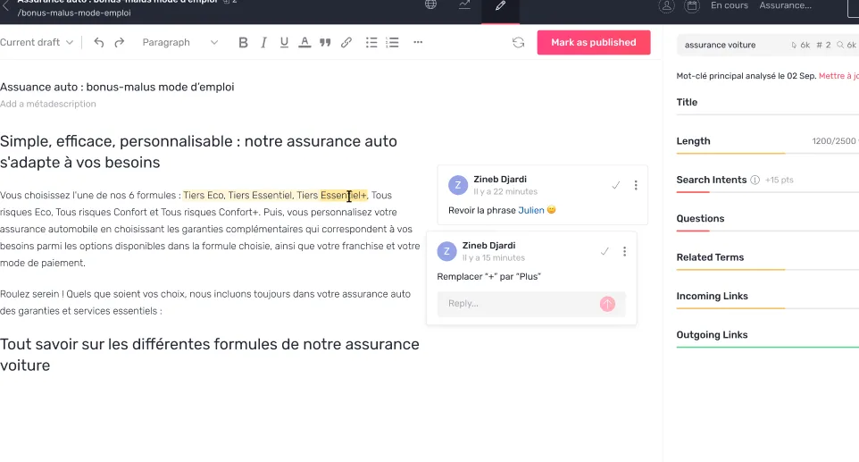Click the title Assuance auto : bonus-malus mode d'emploi
The image size is (859, 462).
pyautogui.click(x=117, y=87)
